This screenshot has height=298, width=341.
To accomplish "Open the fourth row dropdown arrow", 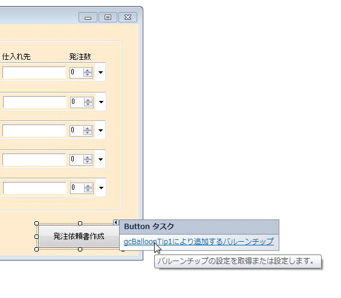I will (x=100, y=160).
